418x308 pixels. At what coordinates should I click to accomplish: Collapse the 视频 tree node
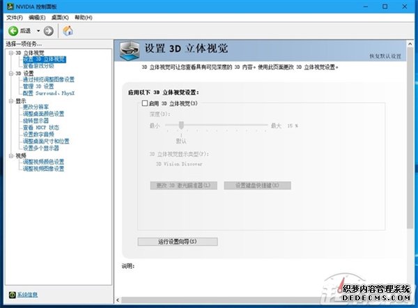tap(11, 155)
